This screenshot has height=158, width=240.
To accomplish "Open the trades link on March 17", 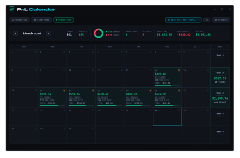I will pos(74,97).
